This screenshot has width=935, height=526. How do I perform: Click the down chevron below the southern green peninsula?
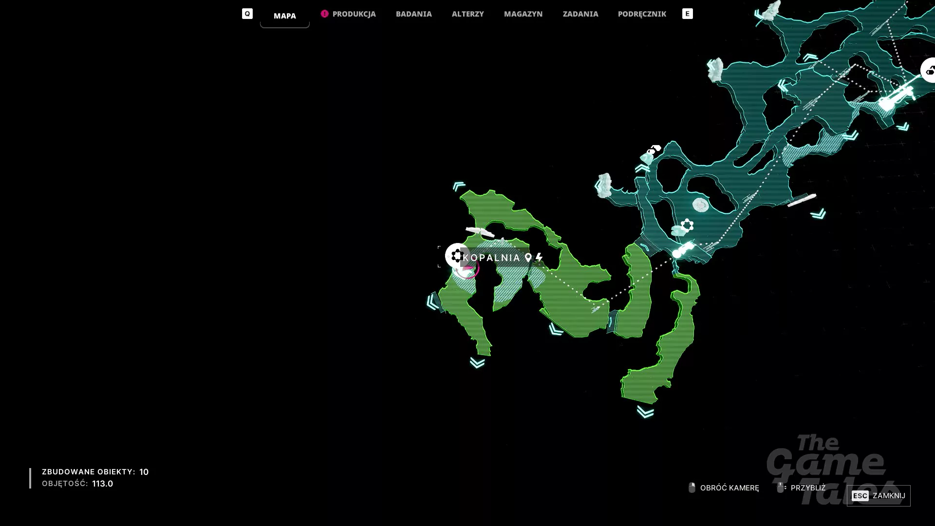(x=645, y=412)
